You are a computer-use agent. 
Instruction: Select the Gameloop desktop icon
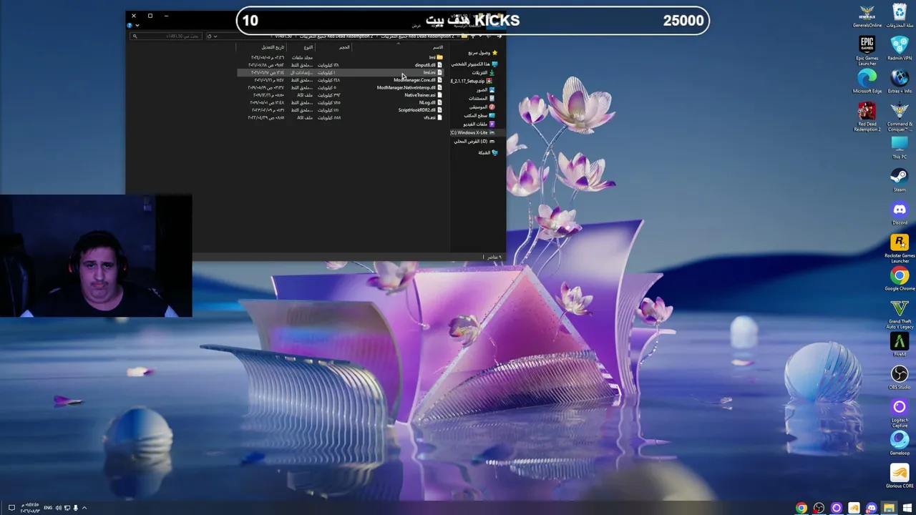[900, 443]
